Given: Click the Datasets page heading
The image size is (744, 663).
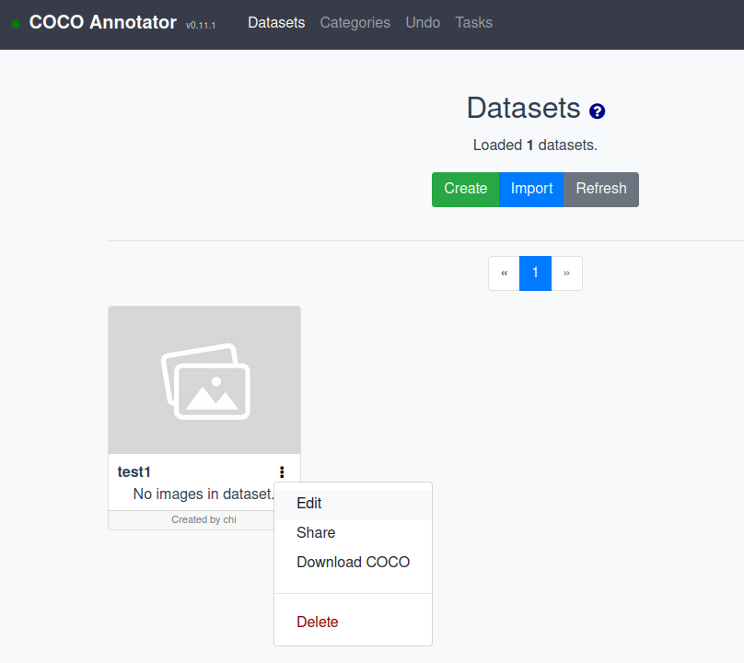Looking at the screenshot, I should click(523, 108).
